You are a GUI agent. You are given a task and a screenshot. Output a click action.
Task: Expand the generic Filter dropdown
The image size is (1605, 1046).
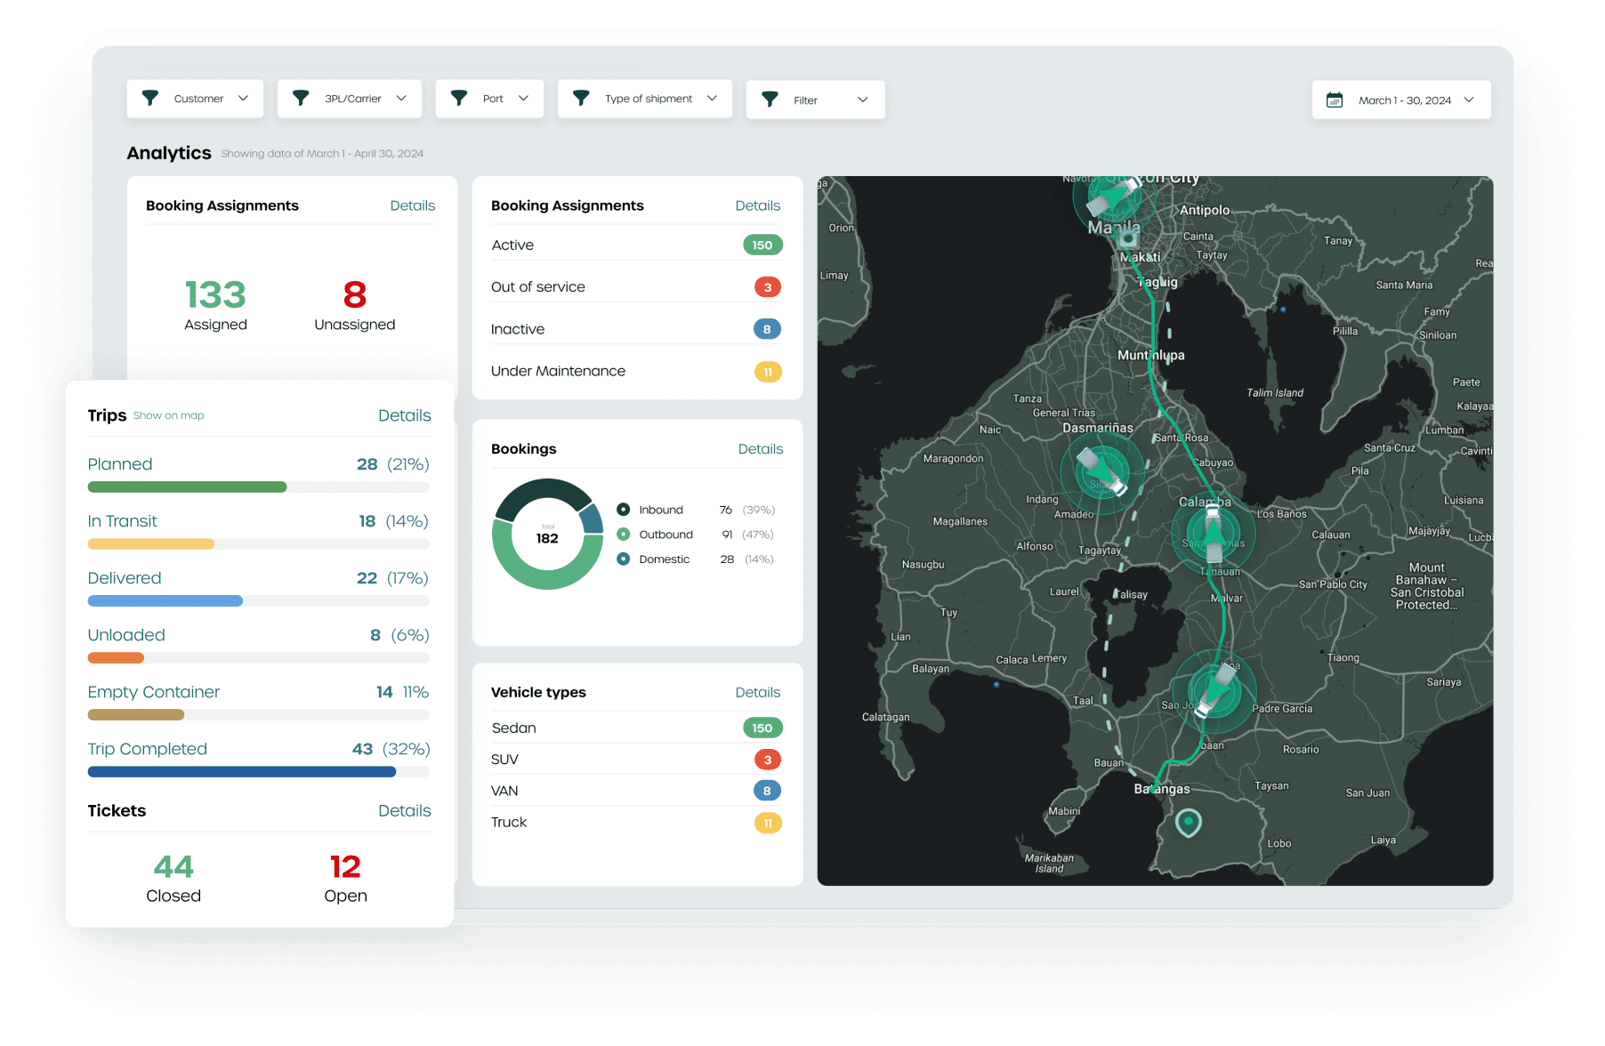click(x=861, y=100)
